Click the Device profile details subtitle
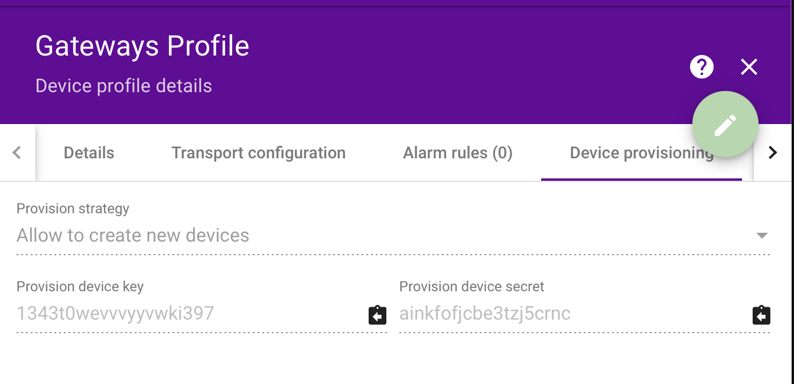The height and width of the screenshot is (384, 794). click(x=123, y=86)
